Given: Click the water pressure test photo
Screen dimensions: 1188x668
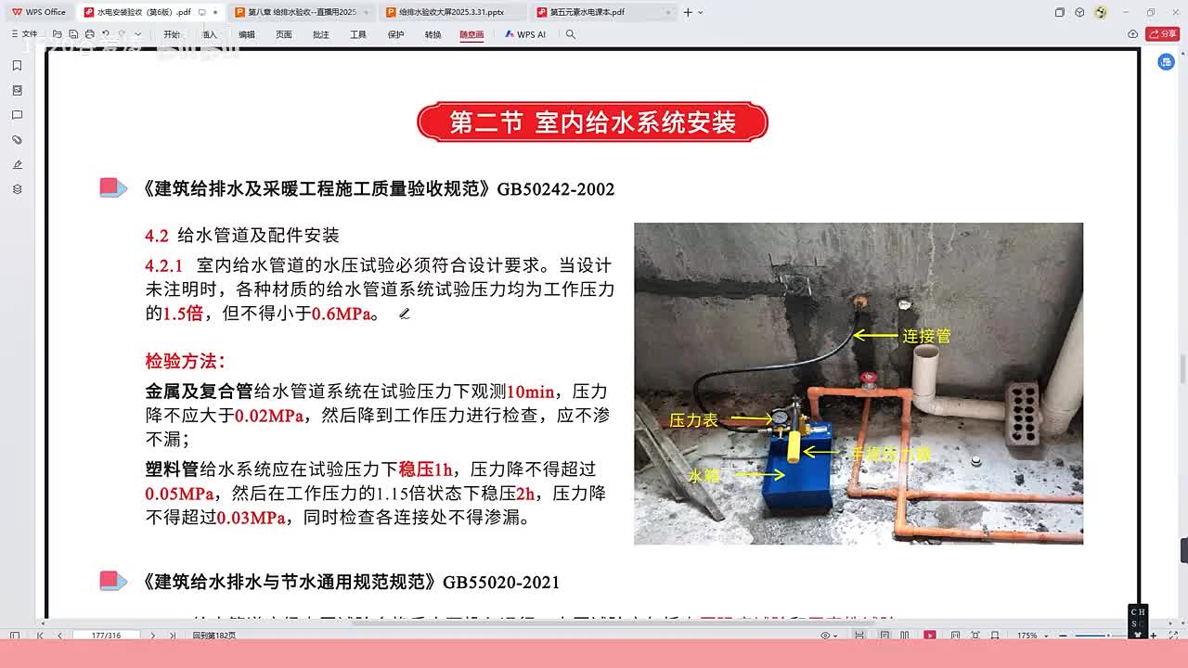Looking at the screenshot, I should (x=859, y=383).
